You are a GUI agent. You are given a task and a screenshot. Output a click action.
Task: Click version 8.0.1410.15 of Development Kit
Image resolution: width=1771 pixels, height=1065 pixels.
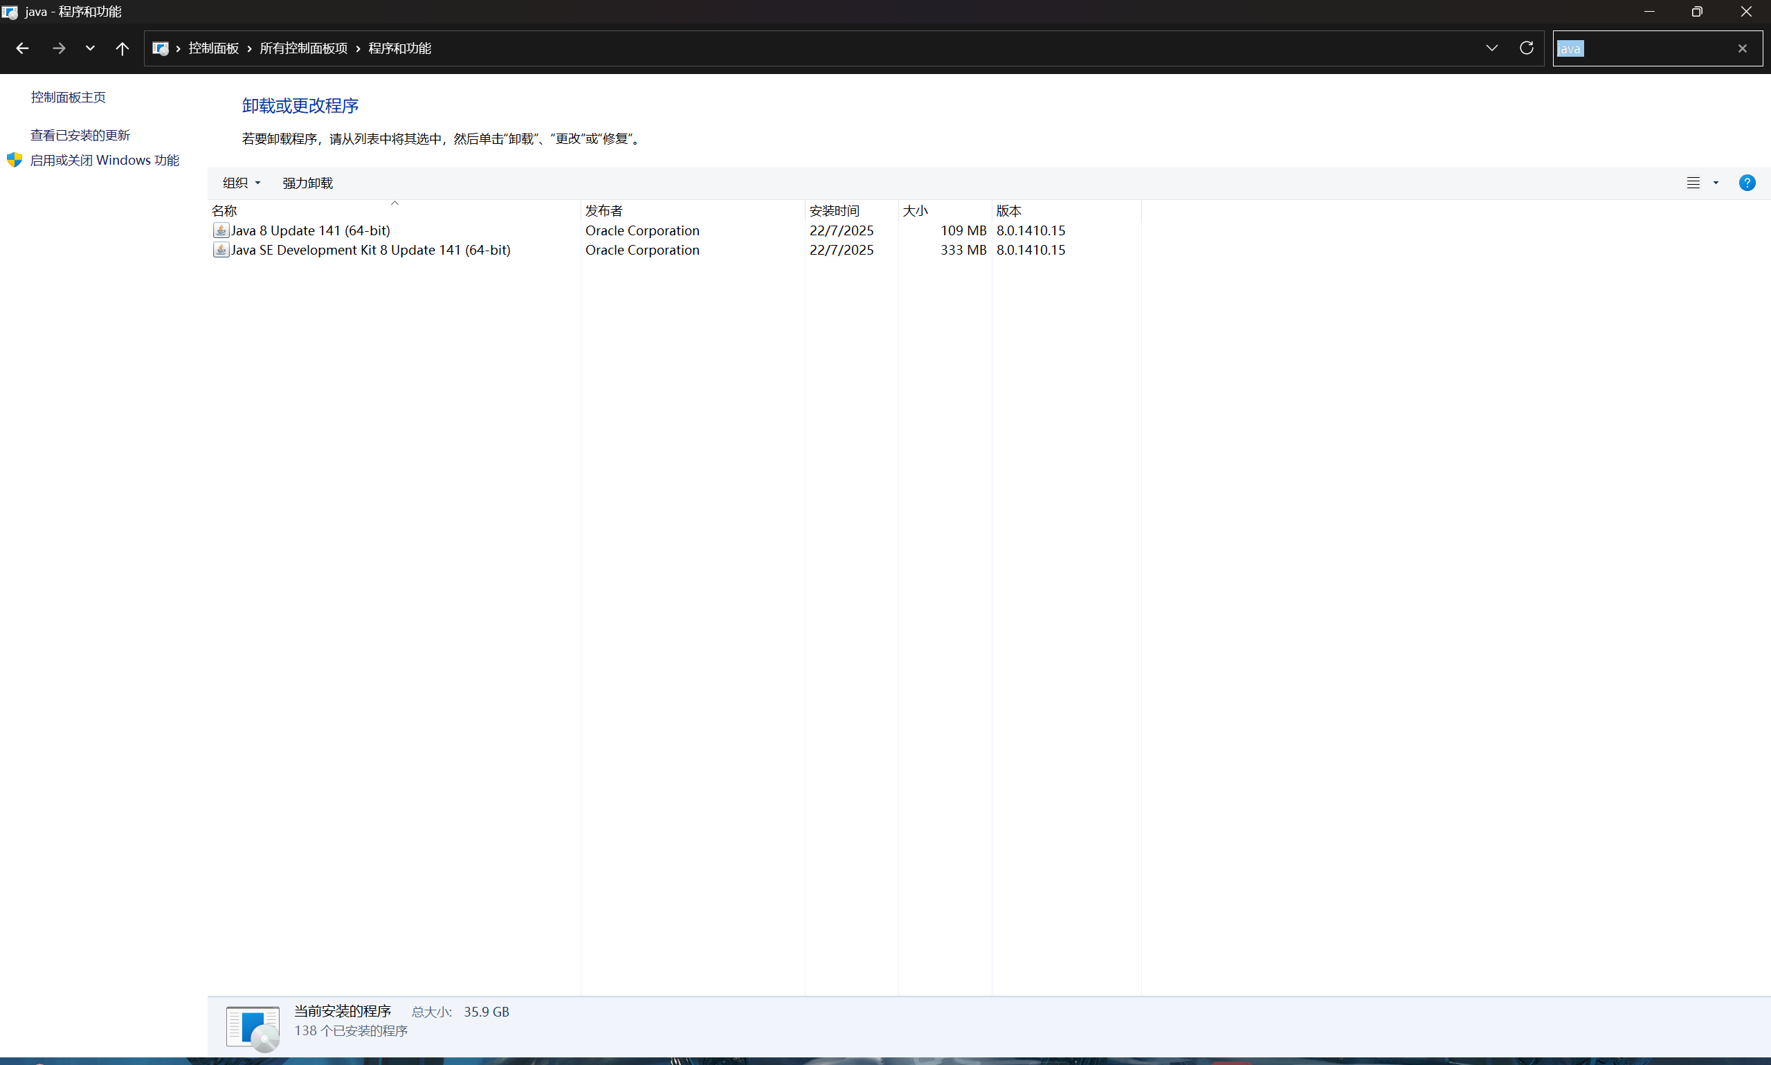coord(1031,250)
